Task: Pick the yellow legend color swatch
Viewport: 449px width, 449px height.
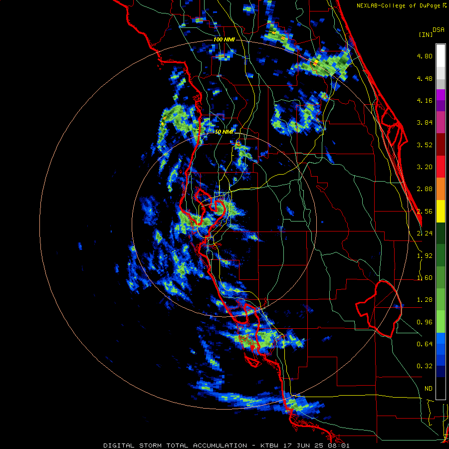Action: [441, 211]
